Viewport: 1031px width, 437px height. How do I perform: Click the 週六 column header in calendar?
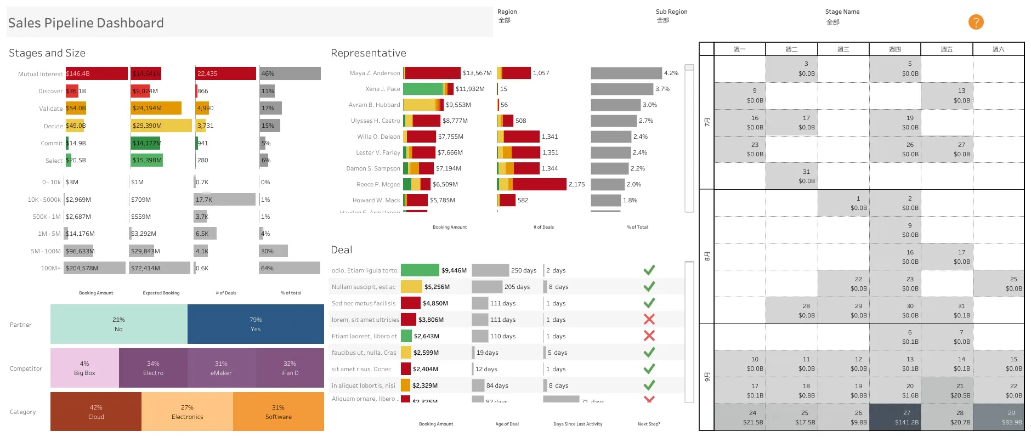[998, 49]
